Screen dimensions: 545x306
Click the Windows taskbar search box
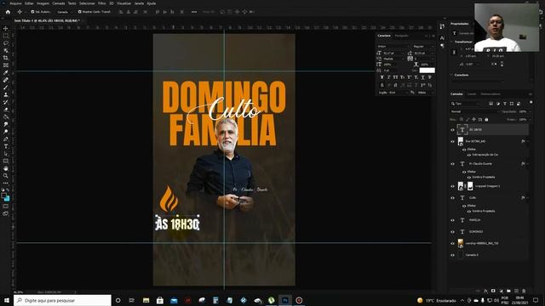[x=62, y=300]
